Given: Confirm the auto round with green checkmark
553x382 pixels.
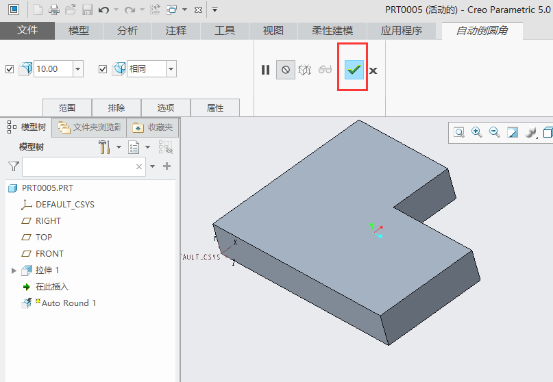Looking at the screenshot, I should [354, 69].
